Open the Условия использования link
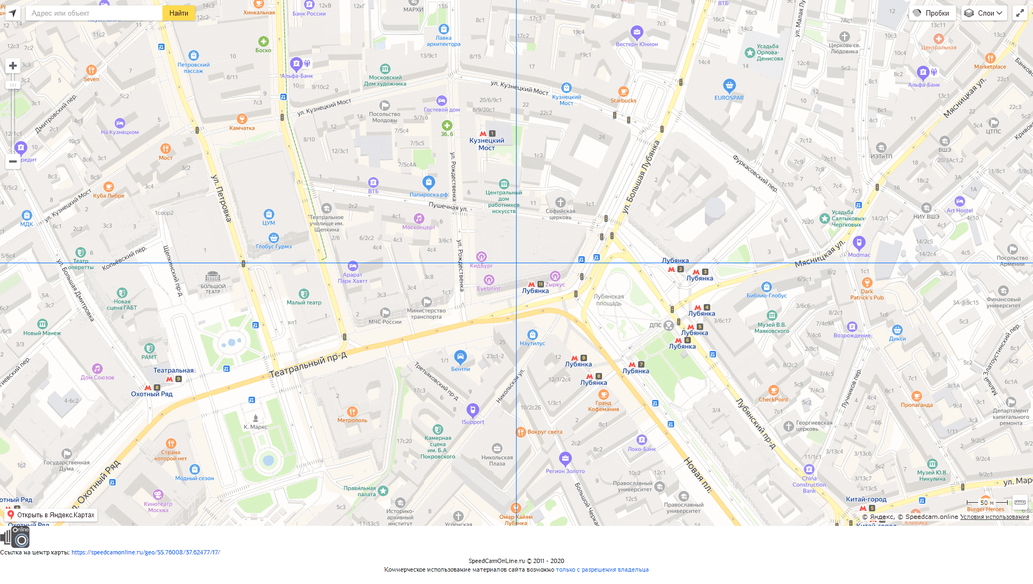Viewport: 1033px width, 584px height. click(994, 517)
